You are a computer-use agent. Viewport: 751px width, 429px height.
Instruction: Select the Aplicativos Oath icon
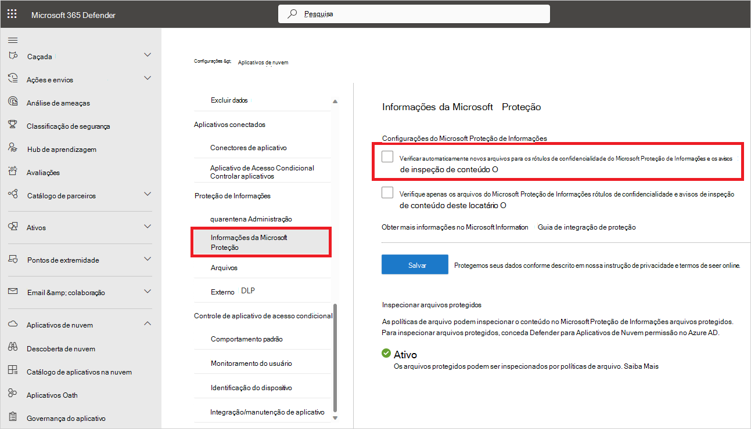(12, 395)
